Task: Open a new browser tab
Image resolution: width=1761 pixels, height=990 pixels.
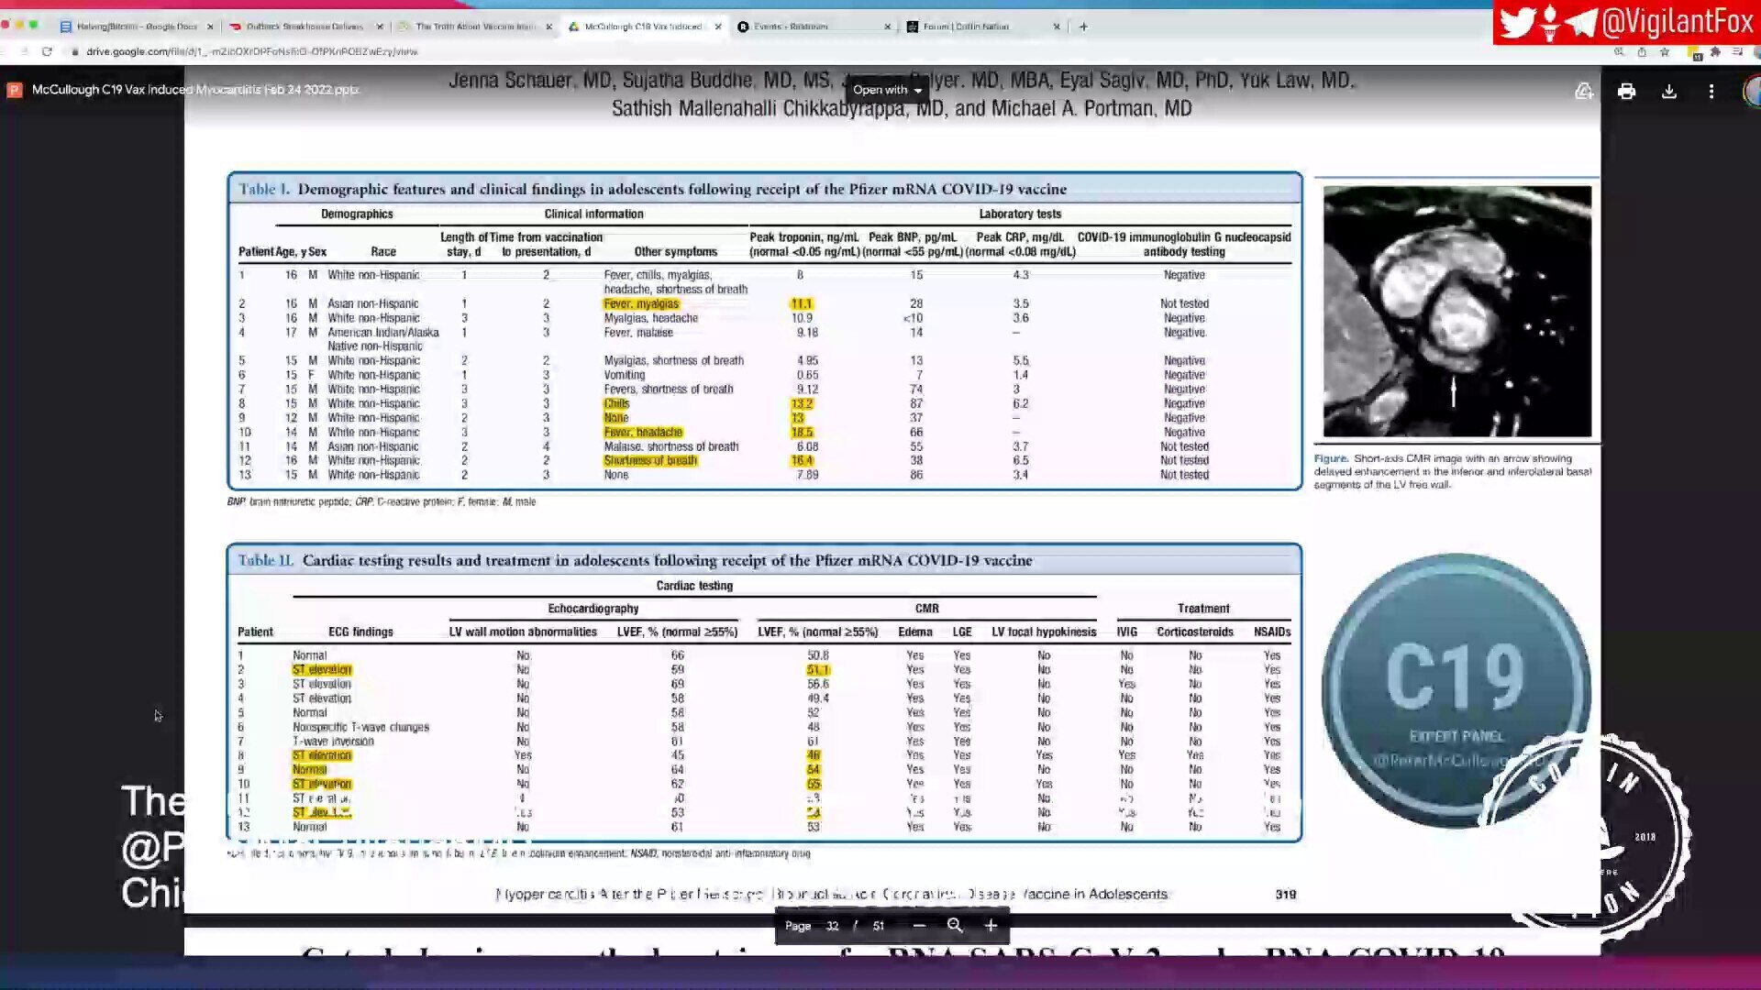Action: pos(1083,27)
